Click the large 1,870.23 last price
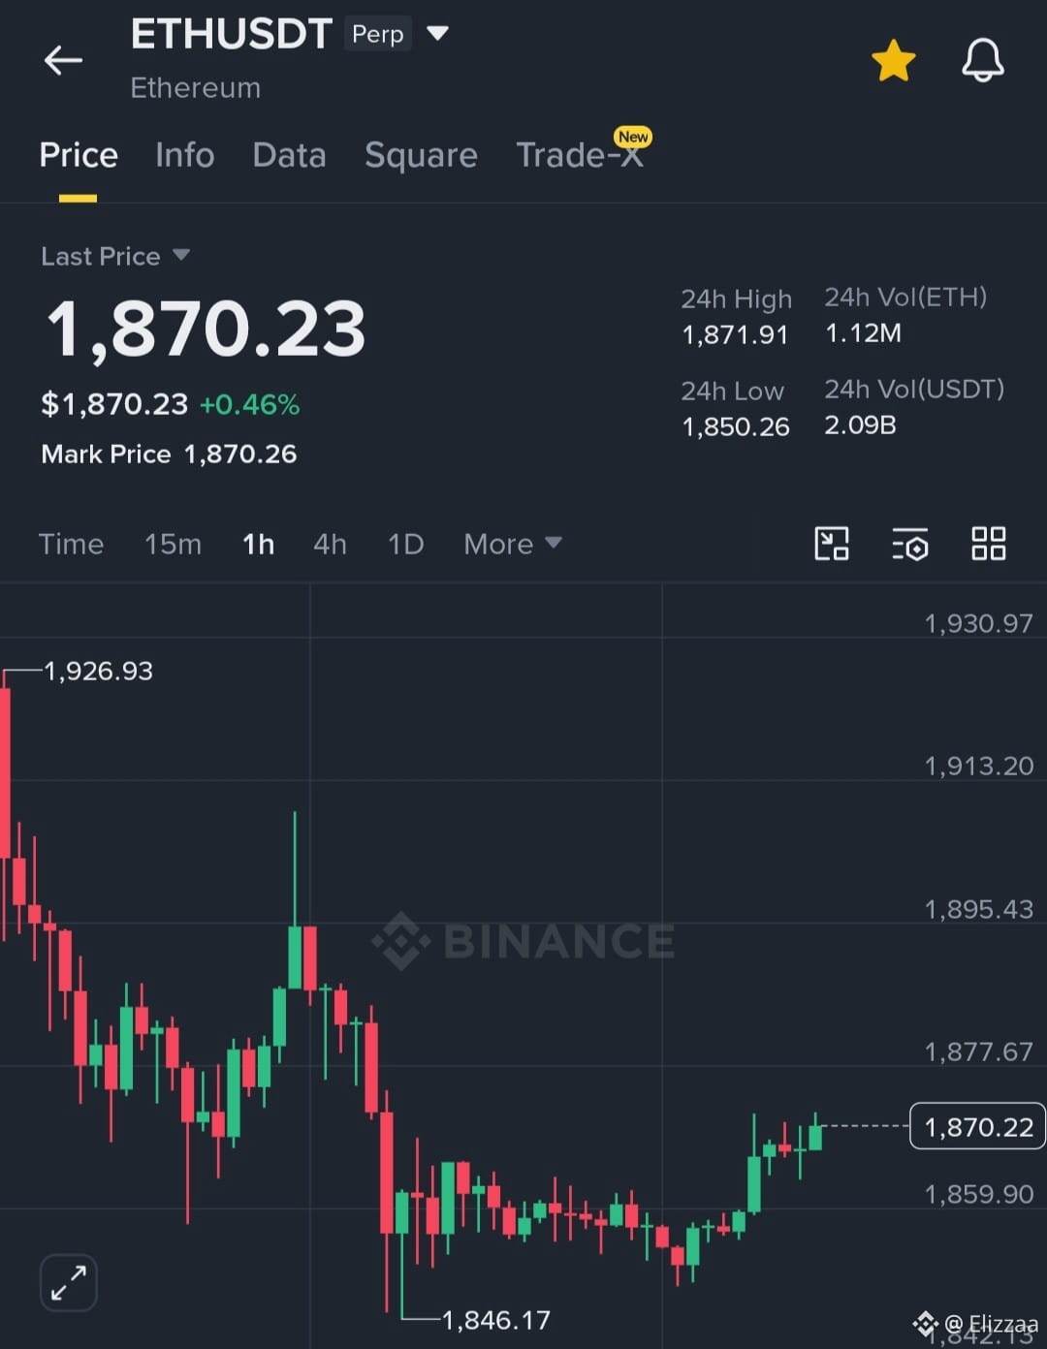The width and height of the screenshot is (1047, 1349). [206, 329]
